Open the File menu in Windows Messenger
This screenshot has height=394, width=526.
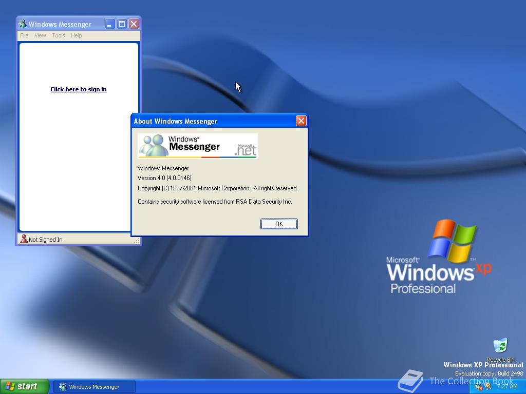pyautogui.click(x=24, y=35)
